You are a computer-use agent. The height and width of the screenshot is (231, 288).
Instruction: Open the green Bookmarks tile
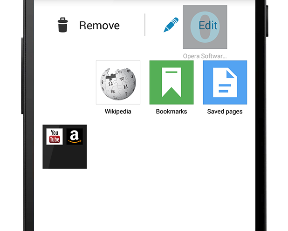pos(171,82)
